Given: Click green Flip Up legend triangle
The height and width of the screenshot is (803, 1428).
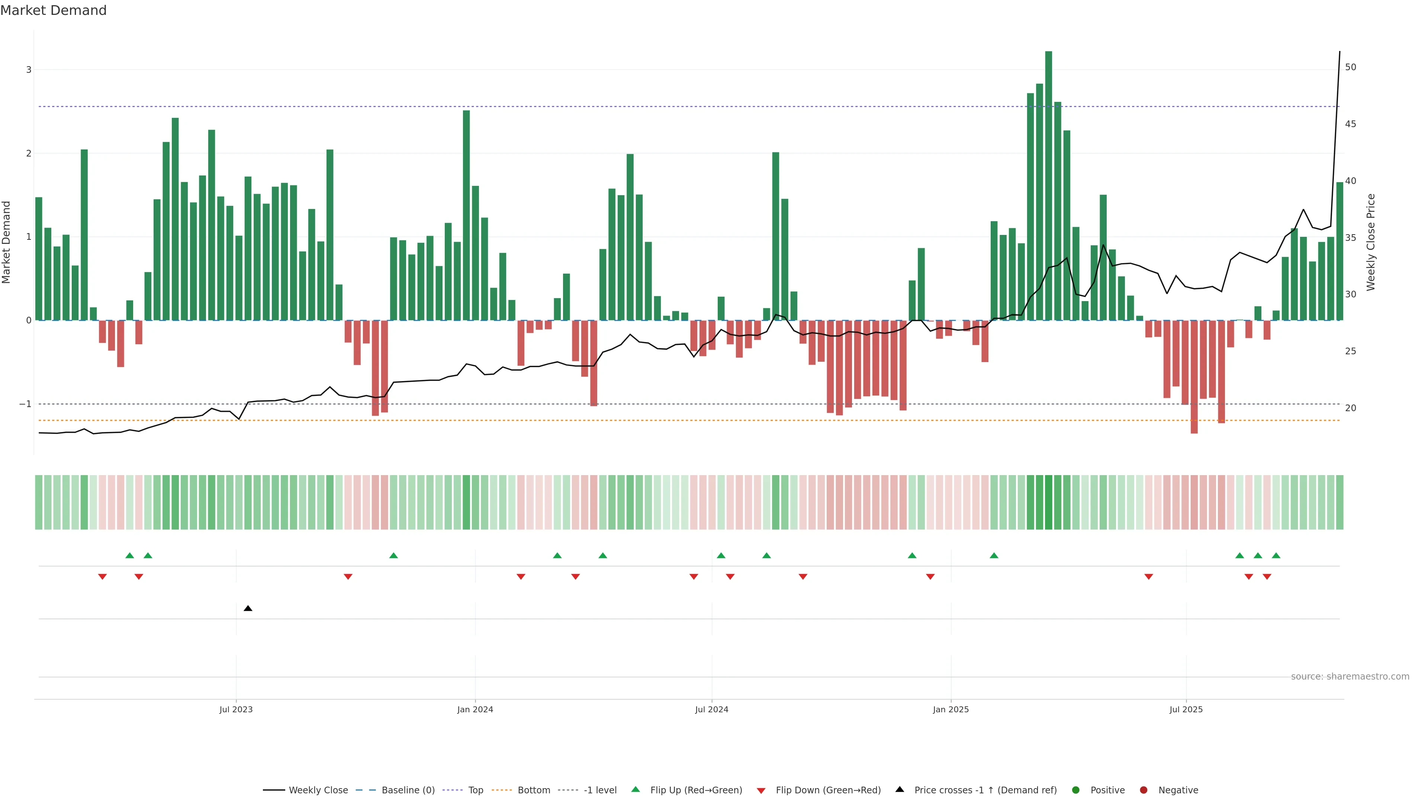Looking at the screenshot, I should coord(635,789).
